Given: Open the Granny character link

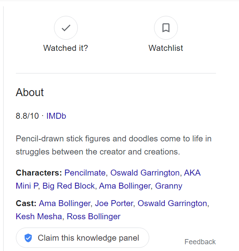Looking at the screenshot, I should (x=169, y=186).
